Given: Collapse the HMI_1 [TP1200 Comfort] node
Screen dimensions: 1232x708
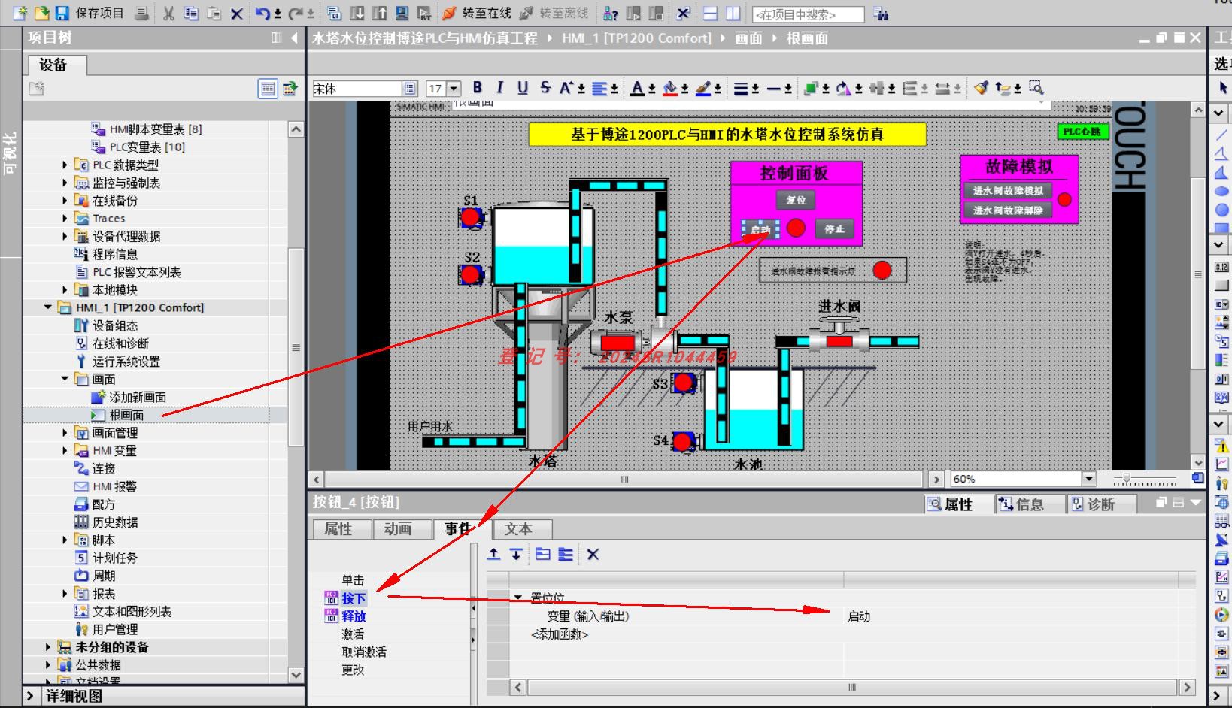Looking at the screenshot, I should tap(48, 307).
